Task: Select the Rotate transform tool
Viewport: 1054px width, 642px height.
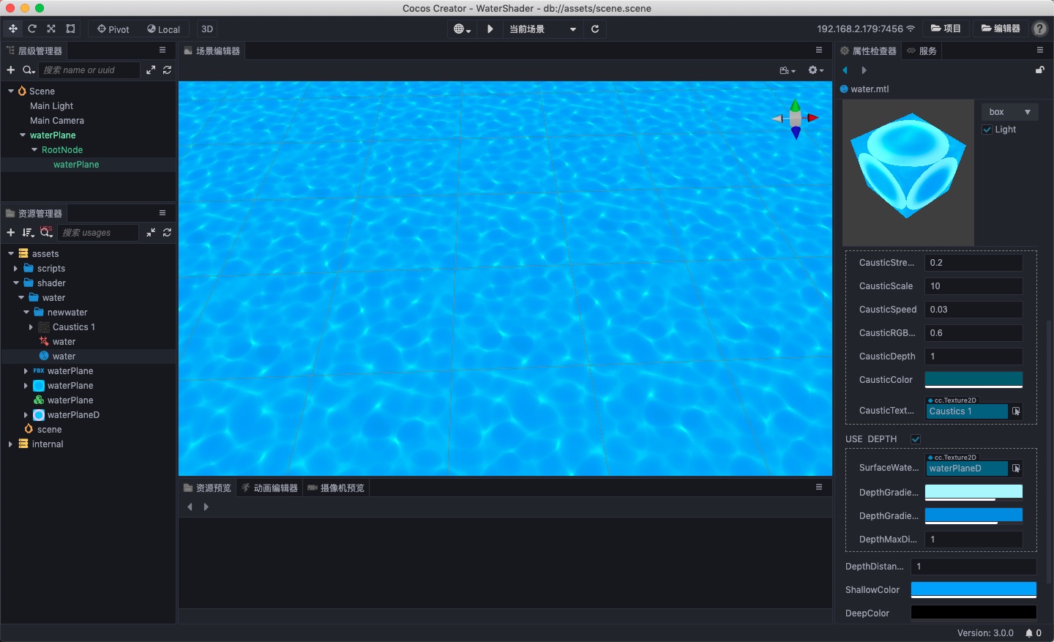Action: pyautogui.click(x=31, y=29)
